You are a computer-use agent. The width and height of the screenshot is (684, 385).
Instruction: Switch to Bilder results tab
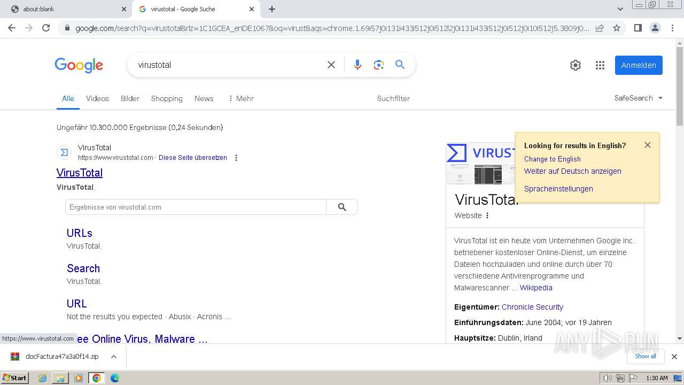[x=130, y=98]
